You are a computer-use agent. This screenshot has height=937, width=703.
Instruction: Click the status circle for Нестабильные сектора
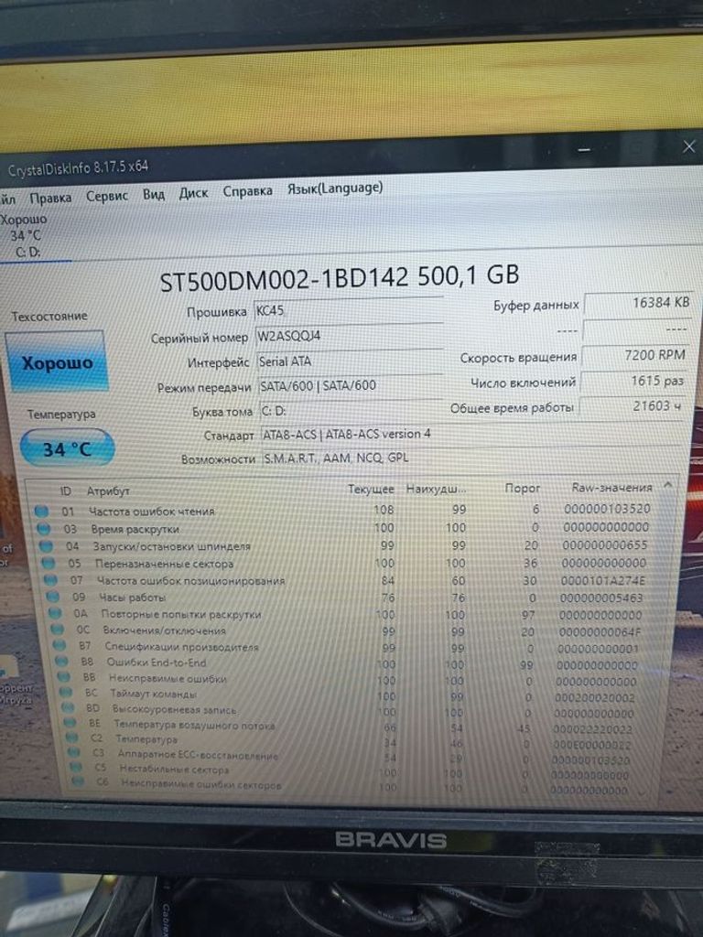tap(76, 768)
